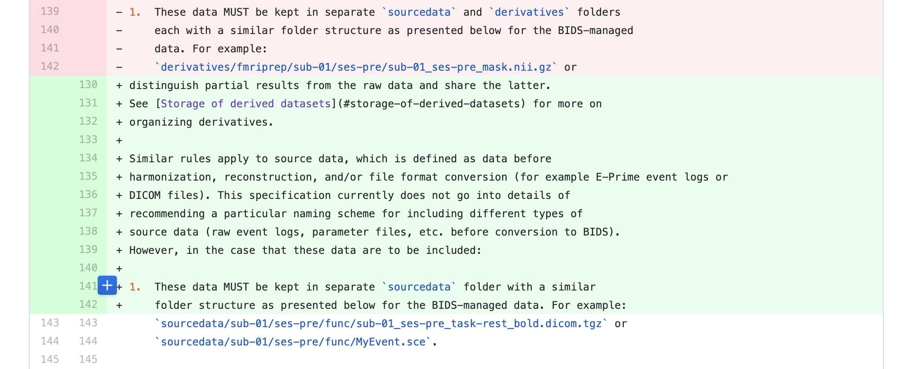Select added line number 140 in green
Viewport: 909px width, 369px height.
[x=88, y=268]
